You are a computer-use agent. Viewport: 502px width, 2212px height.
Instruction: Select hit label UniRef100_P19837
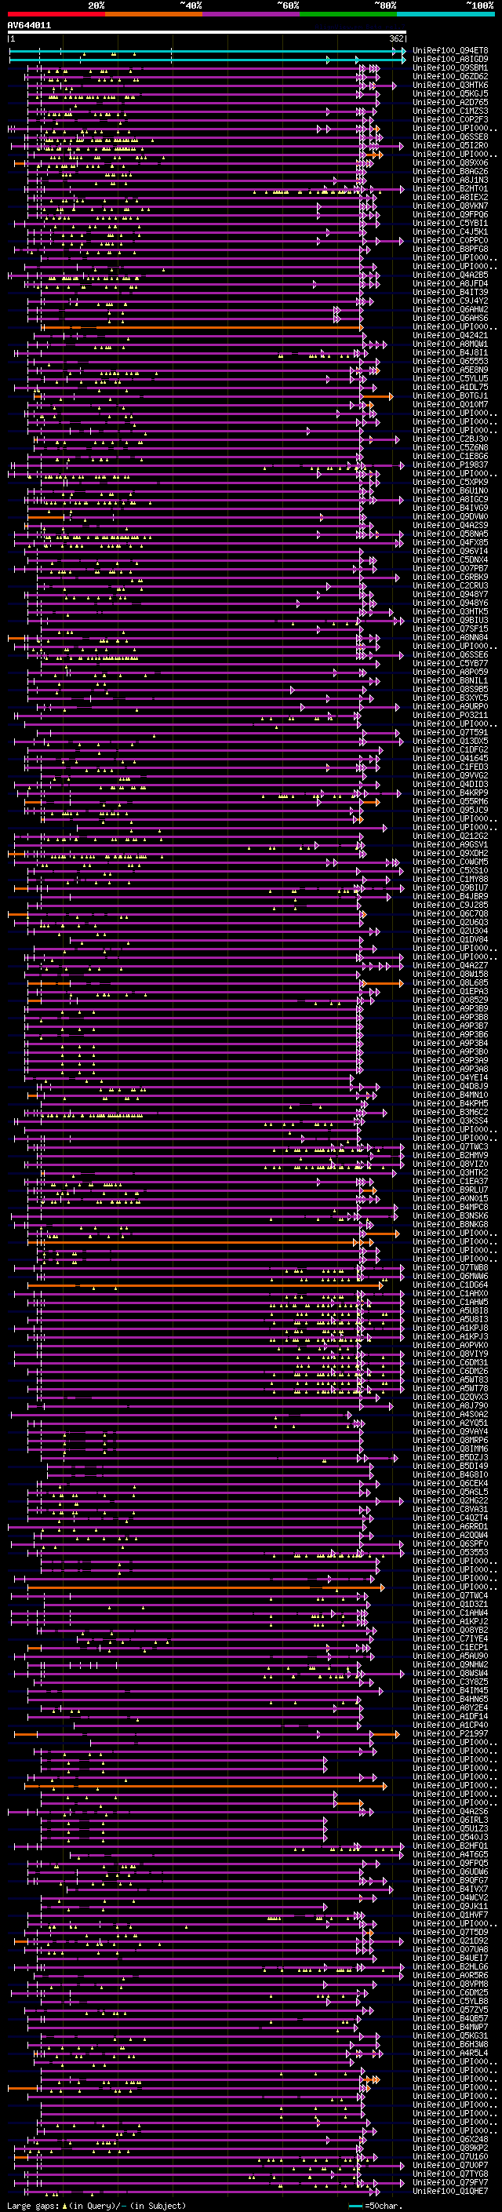(x=450, y=465)
